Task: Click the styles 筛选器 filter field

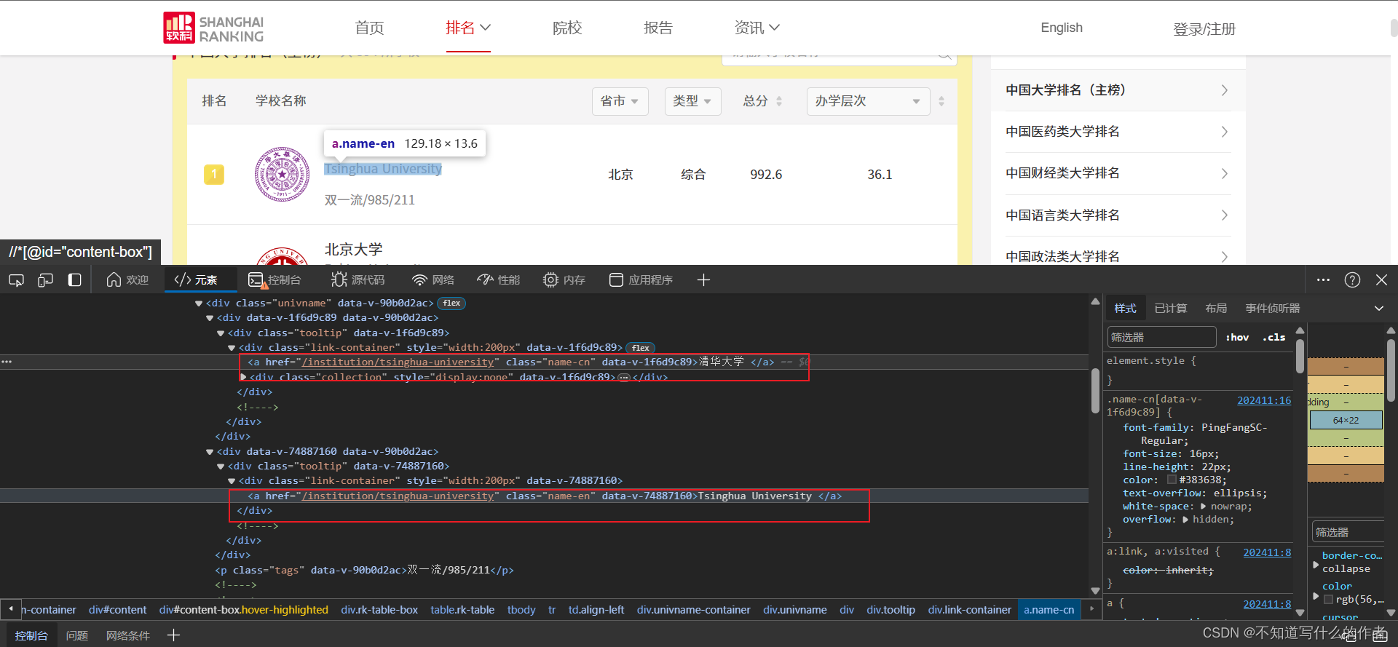Action: (x=1161, y=337)
